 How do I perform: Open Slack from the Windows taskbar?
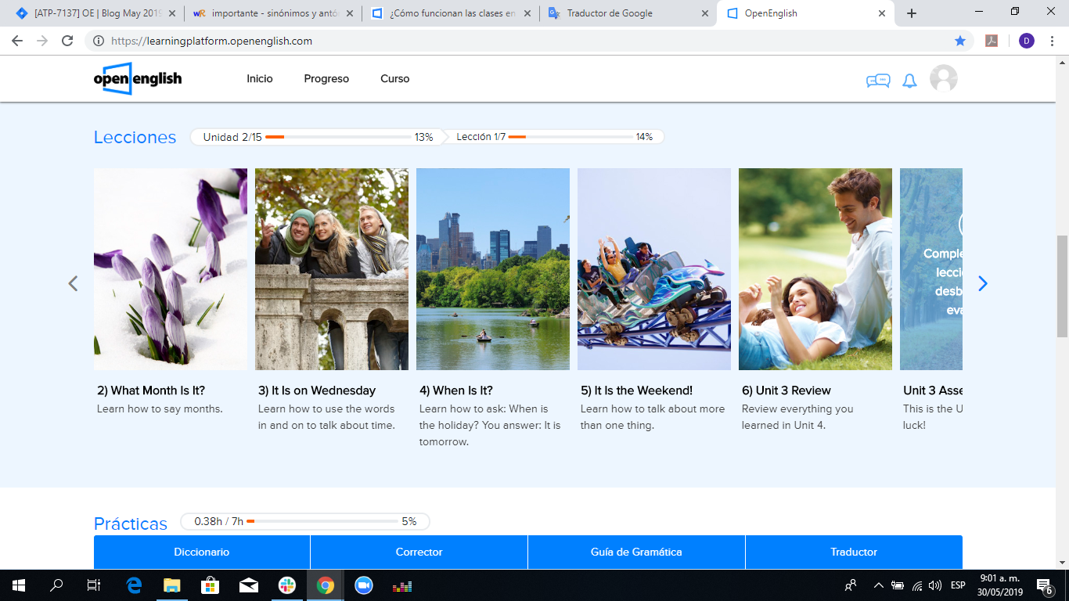tap(287, 585)
